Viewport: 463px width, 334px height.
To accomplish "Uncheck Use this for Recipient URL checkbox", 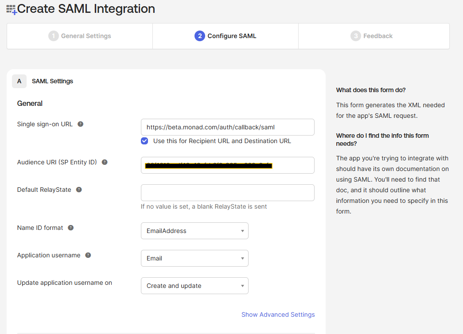I will 144,141.
